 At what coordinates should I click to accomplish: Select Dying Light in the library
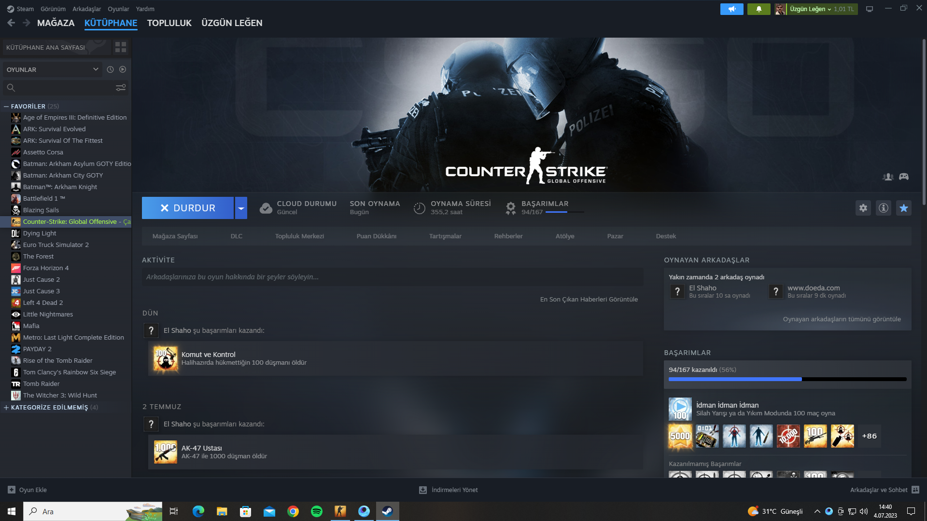tap(40, 233)
